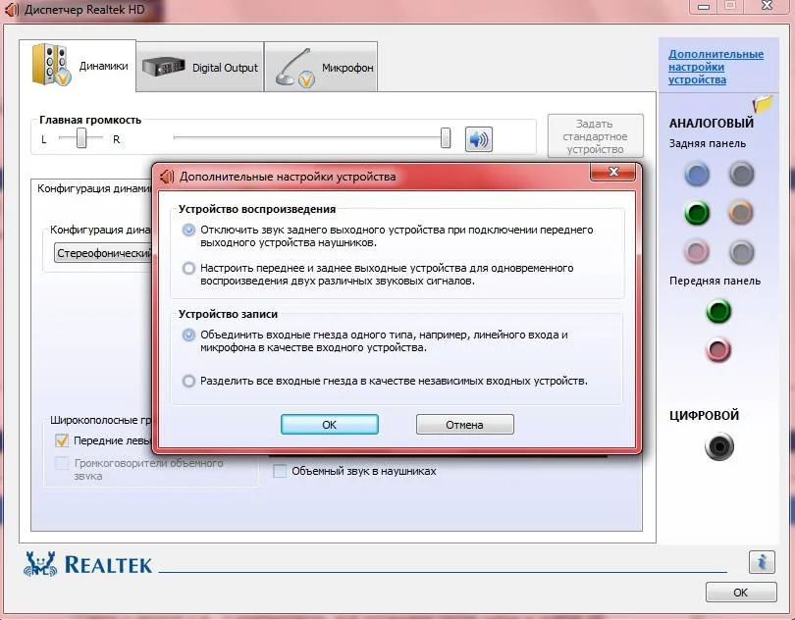This screenshot has width=795, height=620.
Task: Click the Realtek crab logo
Action: (40, 564)
